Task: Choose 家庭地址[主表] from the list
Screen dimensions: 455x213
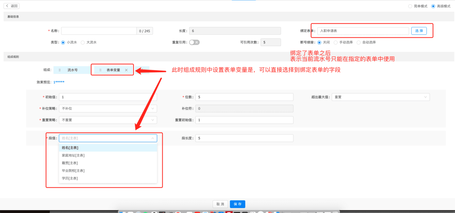Action: [x=108, y=155]
